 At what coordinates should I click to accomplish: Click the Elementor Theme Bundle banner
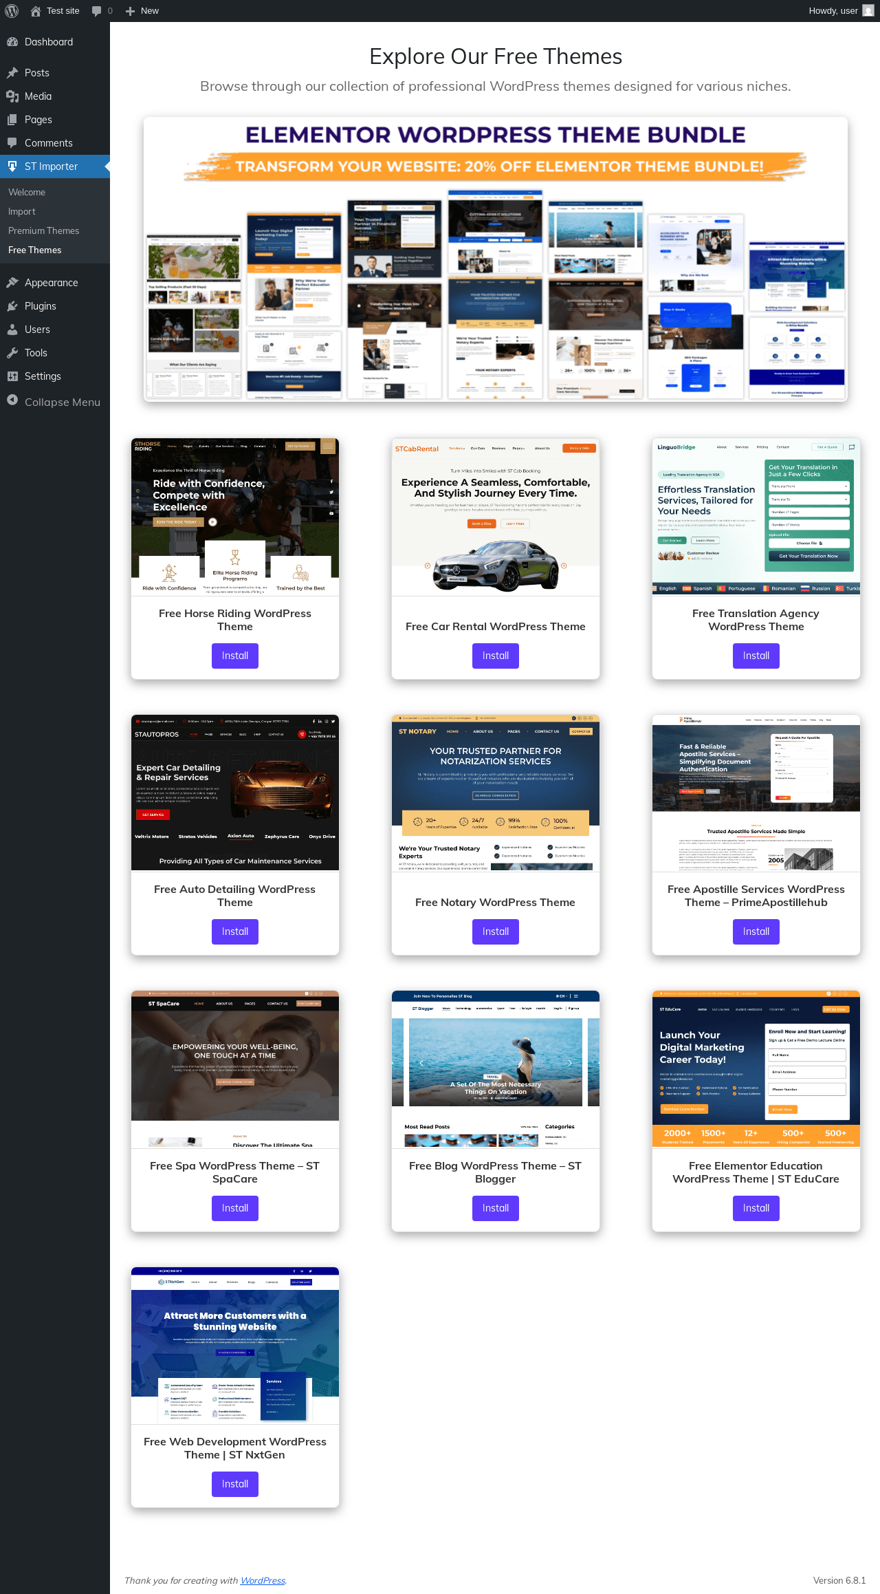pos(496,259)
